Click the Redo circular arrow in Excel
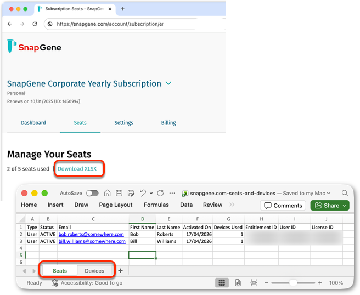 (x=160, y=193)
